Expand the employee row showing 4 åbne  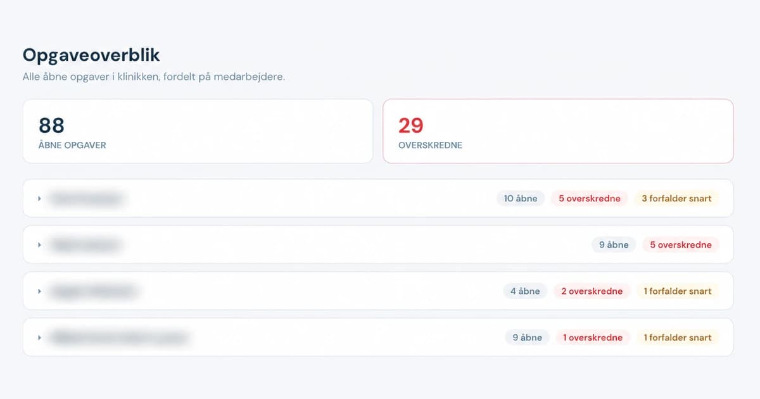pos(378,291)
